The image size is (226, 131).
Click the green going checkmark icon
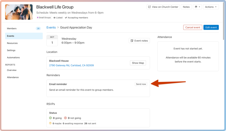tap(51, 118)
